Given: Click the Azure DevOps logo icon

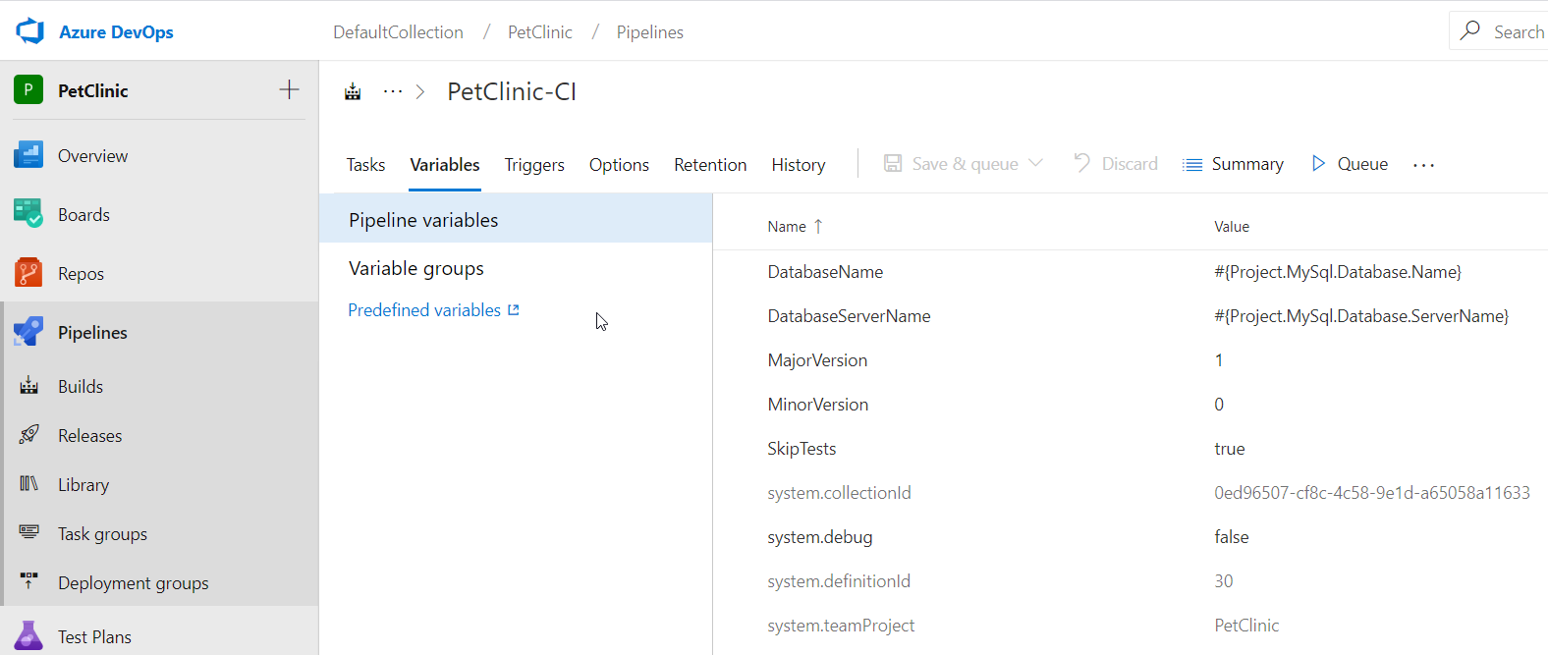Looking at the screenshot, I should (30, 31).
